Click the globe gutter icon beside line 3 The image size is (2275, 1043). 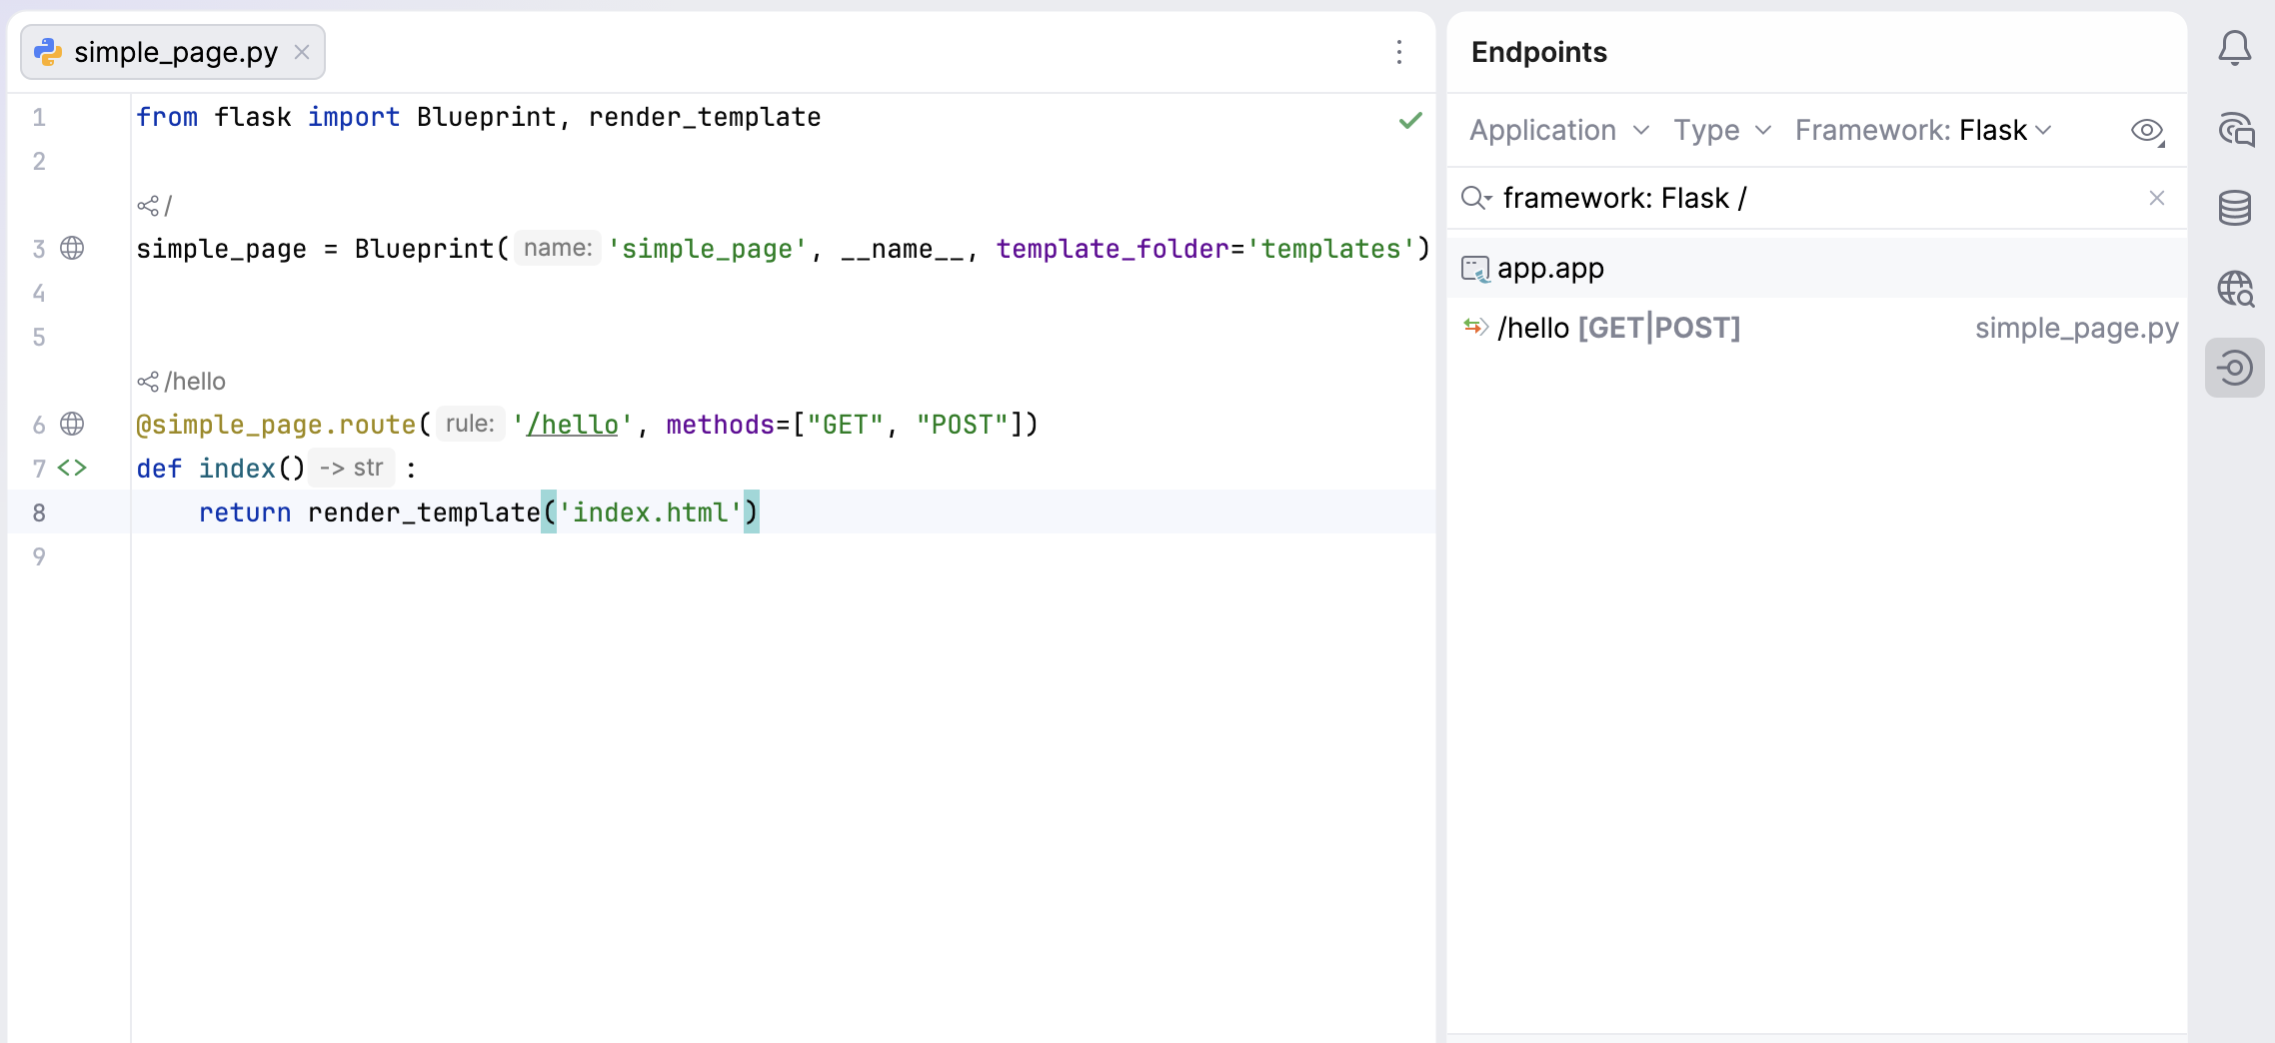(x=73, y=249)
